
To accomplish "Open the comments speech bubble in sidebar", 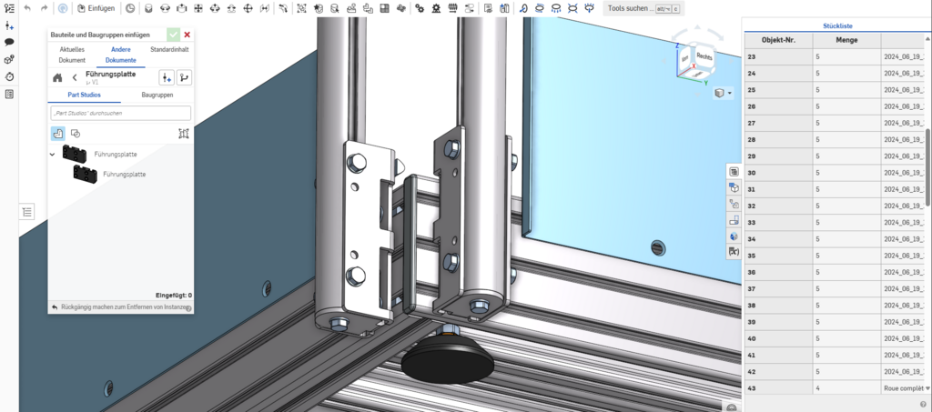I will [9, 42].
